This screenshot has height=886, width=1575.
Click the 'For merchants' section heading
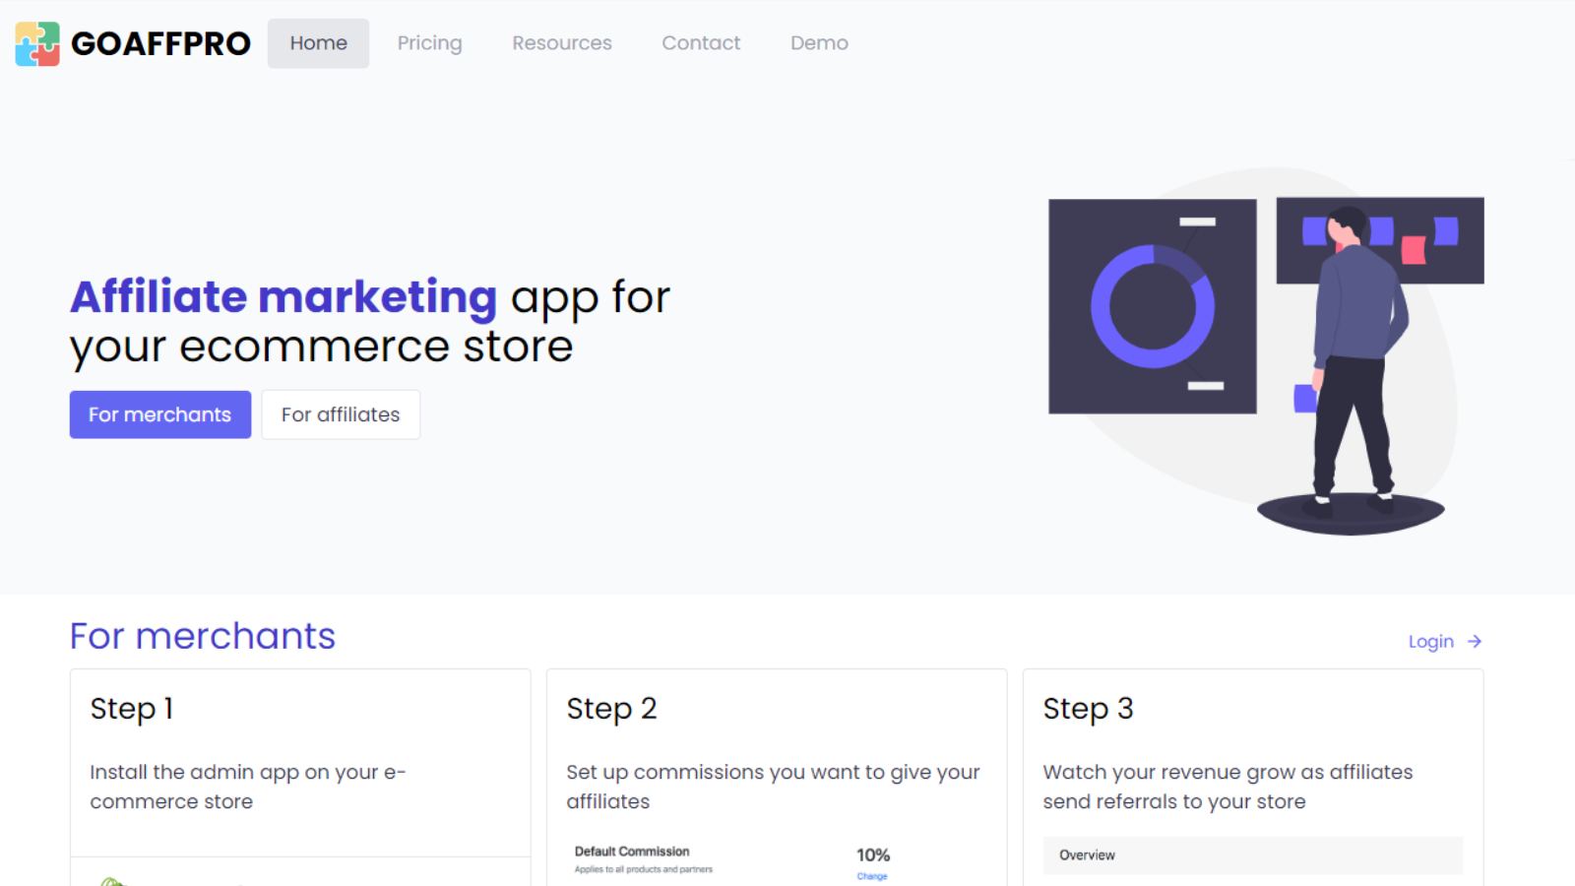click(x=203, y=636)
